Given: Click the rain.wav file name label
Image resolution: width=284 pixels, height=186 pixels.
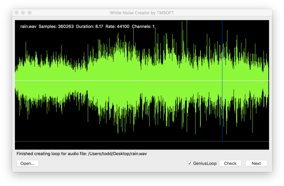Looking at the screenshot, I should click(28, 27).
